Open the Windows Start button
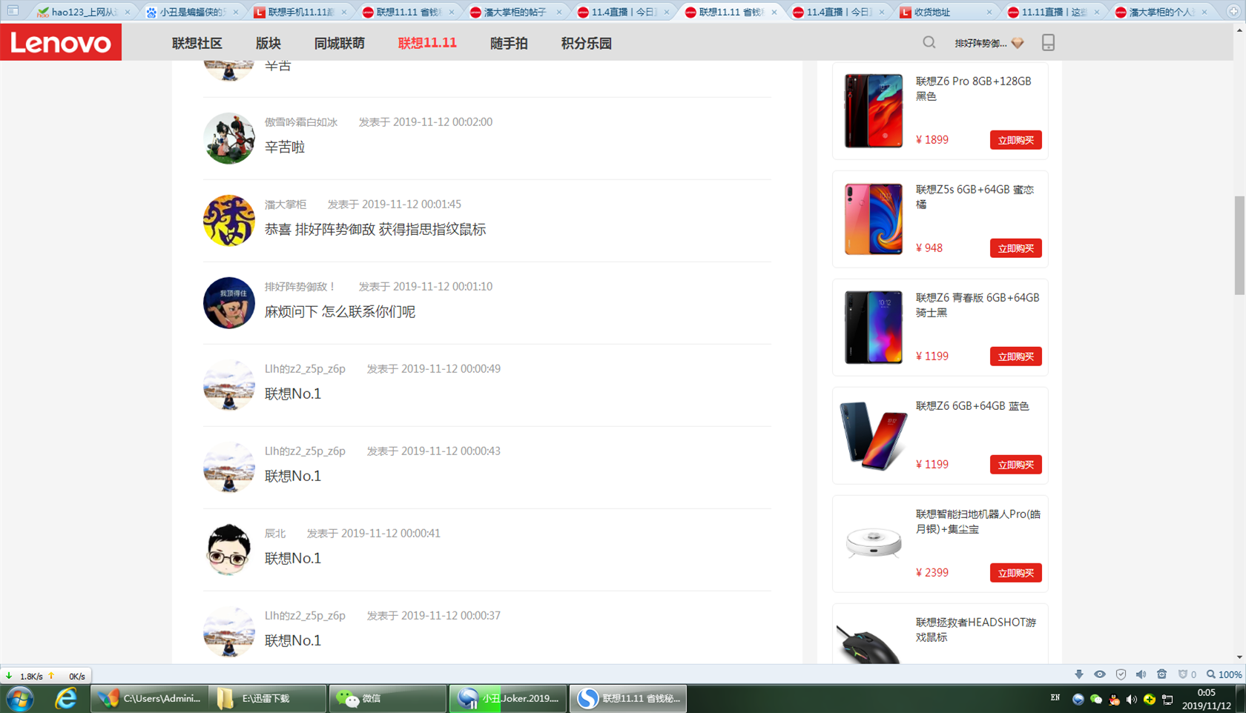 pyautogui.click(x=20, y=698)
